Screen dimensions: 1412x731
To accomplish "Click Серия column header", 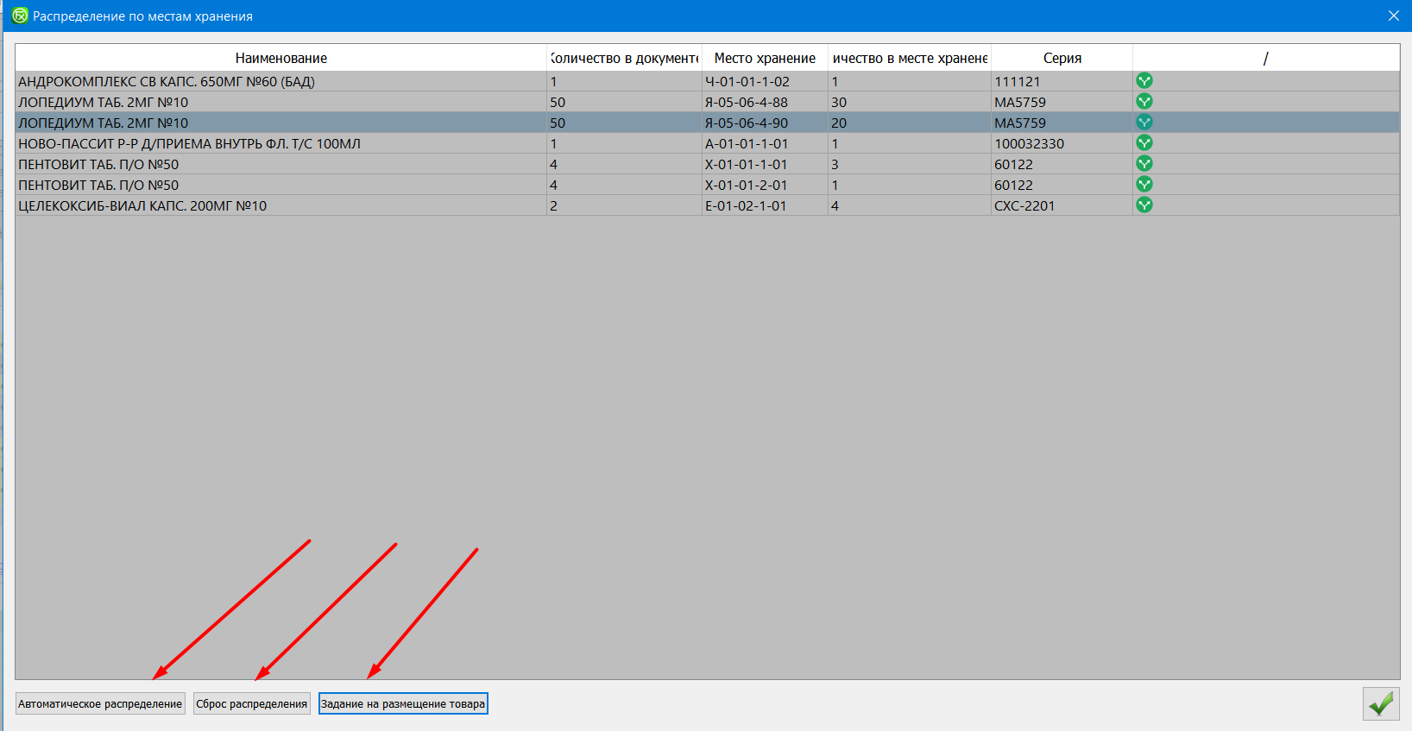I will (x=1062, y=58).
